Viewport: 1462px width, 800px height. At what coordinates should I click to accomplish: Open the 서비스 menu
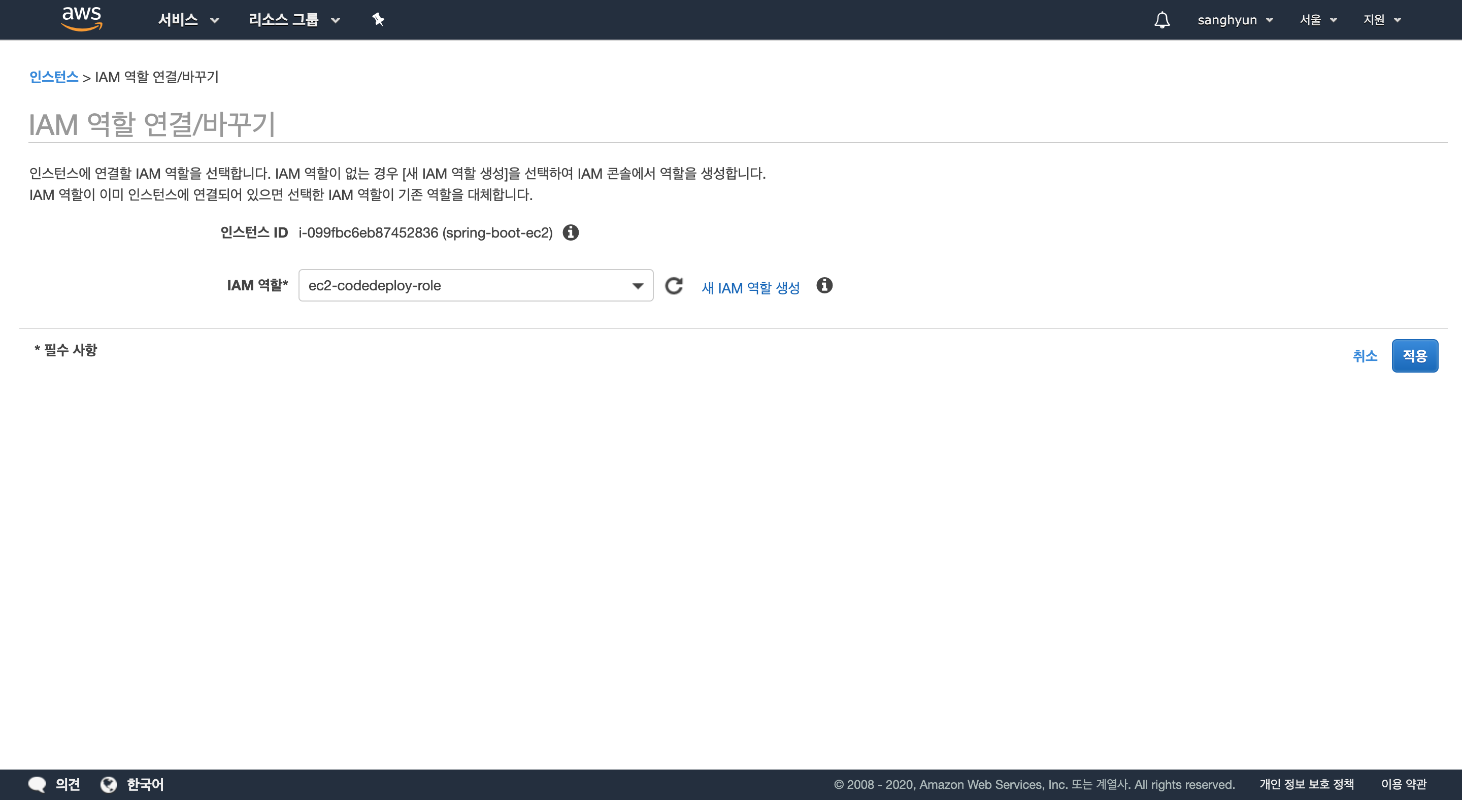point(188,20)
